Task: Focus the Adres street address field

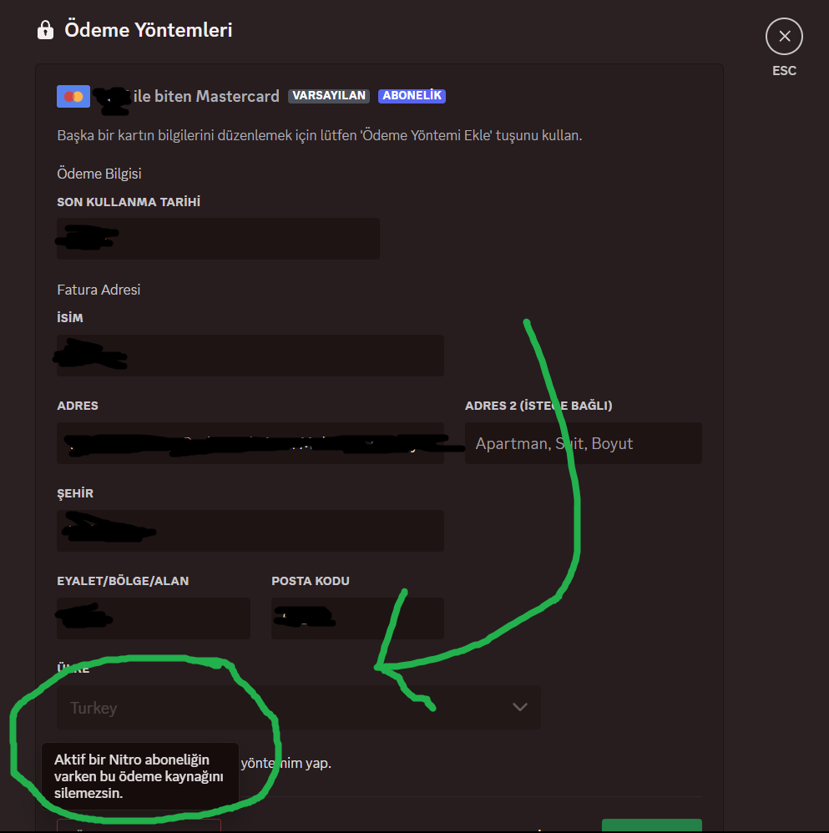Action: point(250,443)
